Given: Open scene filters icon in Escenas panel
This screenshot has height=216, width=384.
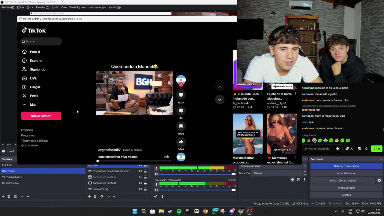Looking at the screenshot, I should click(x=16, y=196).
